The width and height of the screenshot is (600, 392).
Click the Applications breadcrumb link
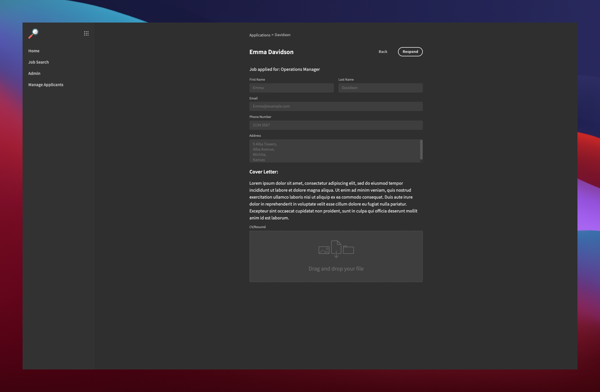(259, 35)
